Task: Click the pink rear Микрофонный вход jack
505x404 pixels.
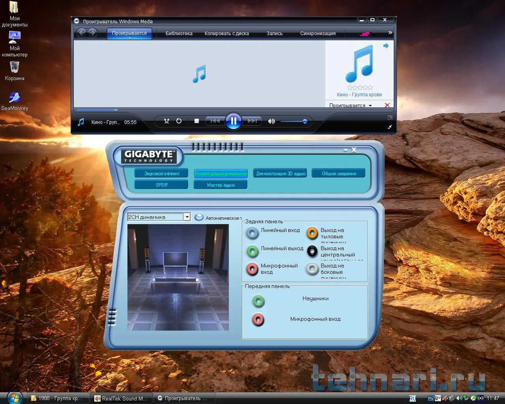Action: (x=252, y=269)
